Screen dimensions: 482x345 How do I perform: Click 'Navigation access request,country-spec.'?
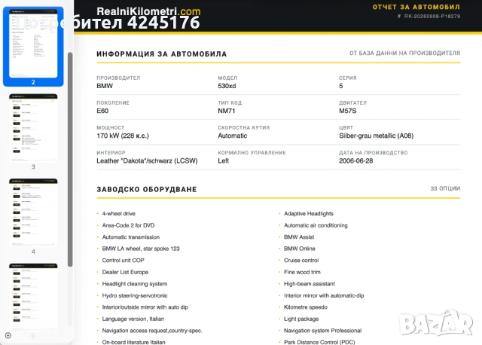[x=152, y=331]
